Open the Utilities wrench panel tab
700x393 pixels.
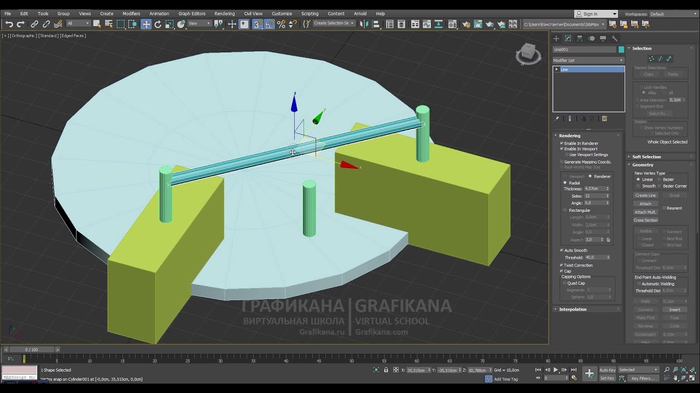click(615, 38)
